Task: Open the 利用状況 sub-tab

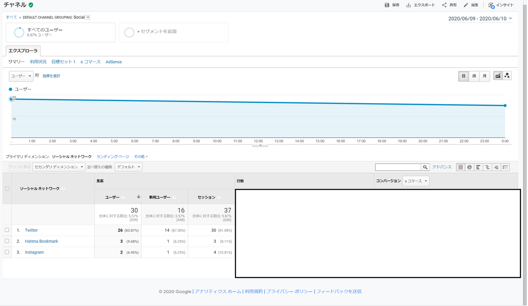Action: [x=38, y=62]
